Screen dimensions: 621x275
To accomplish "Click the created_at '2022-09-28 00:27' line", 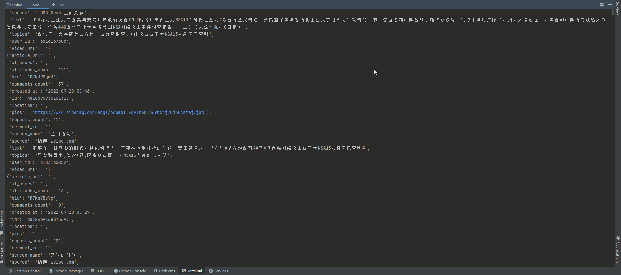I will [52, 212].
